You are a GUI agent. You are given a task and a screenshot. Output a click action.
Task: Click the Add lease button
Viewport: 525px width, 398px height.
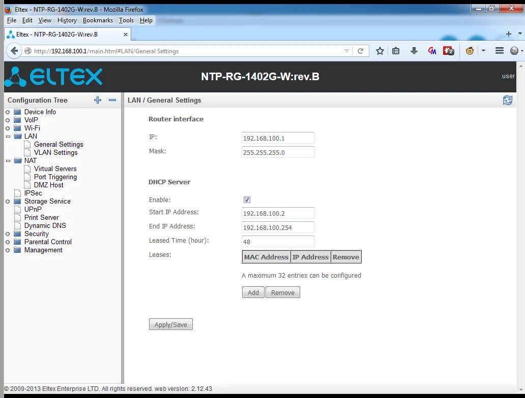point(253,292)
